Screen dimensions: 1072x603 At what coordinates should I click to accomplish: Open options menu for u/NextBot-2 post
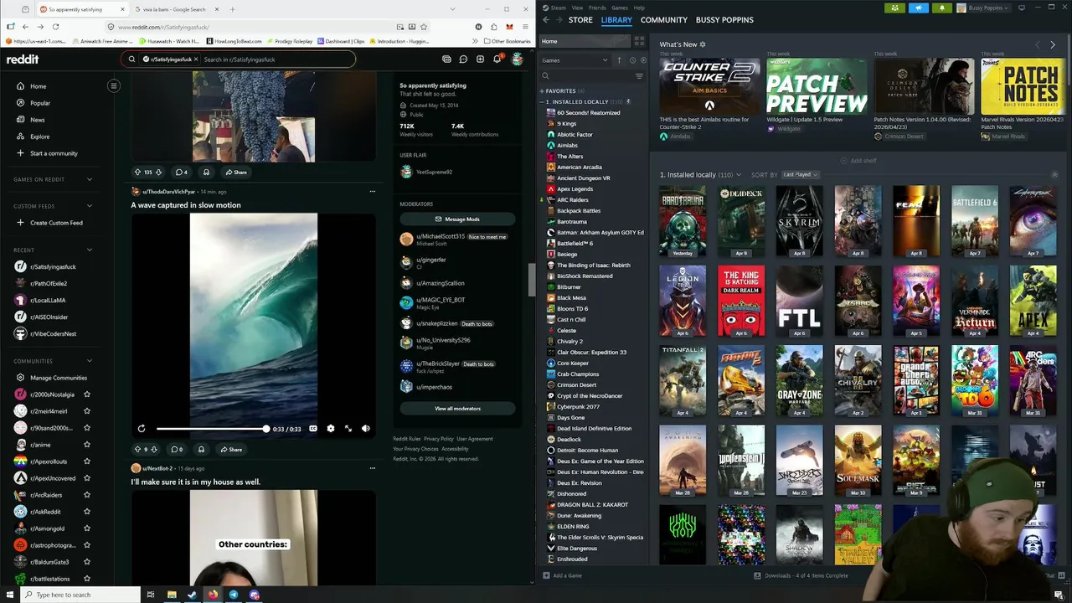click(x=372, y=468)
